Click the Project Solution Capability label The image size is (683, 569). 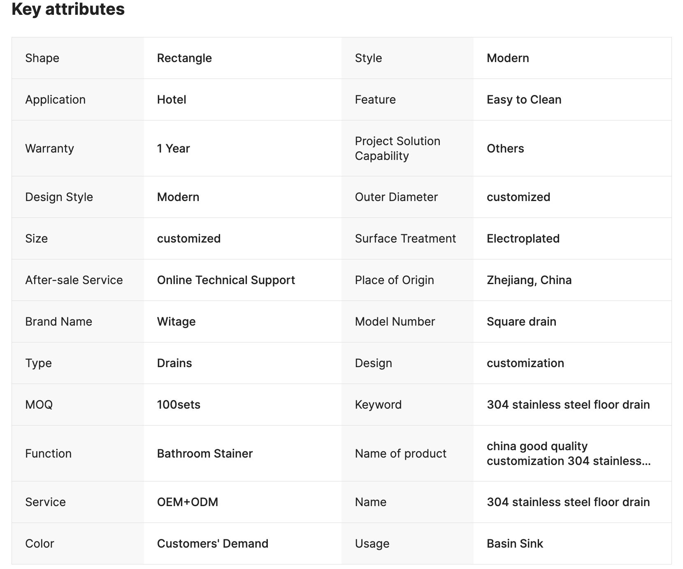click(x=397, y=148)
